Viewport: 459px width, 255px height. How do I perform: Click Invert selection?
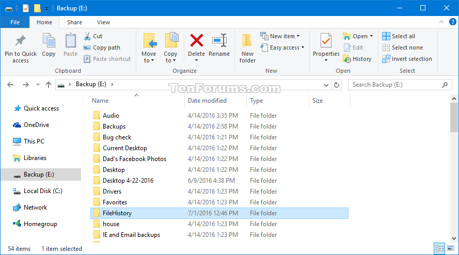(x=407, y=59)
